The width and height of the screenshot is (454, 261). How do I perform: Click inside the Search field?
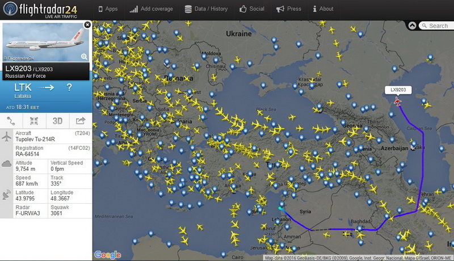click(x=437, y=26)
